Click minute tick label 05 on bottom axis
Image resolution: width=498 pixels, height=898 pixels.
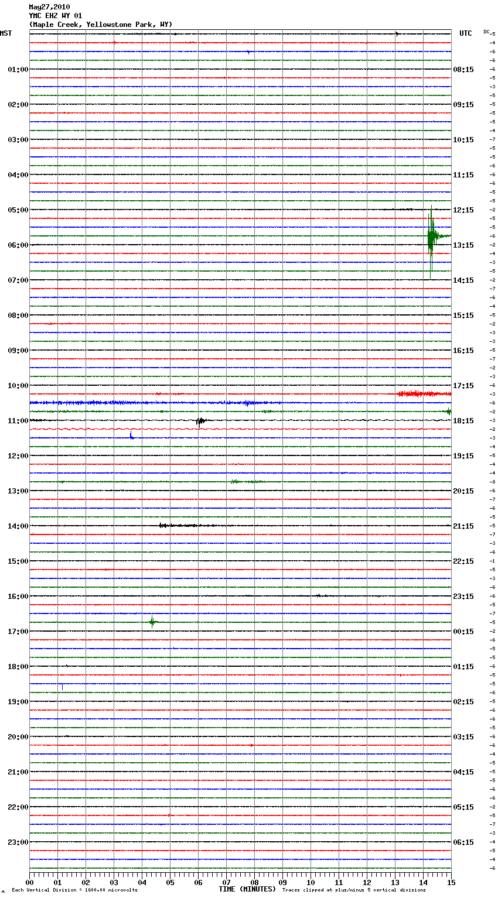click(170, 882)
